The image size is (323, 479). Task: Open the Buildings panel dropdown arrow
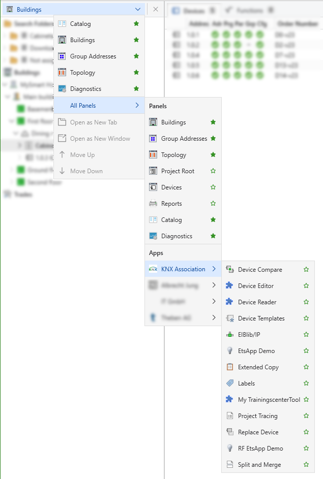(138, 10)
